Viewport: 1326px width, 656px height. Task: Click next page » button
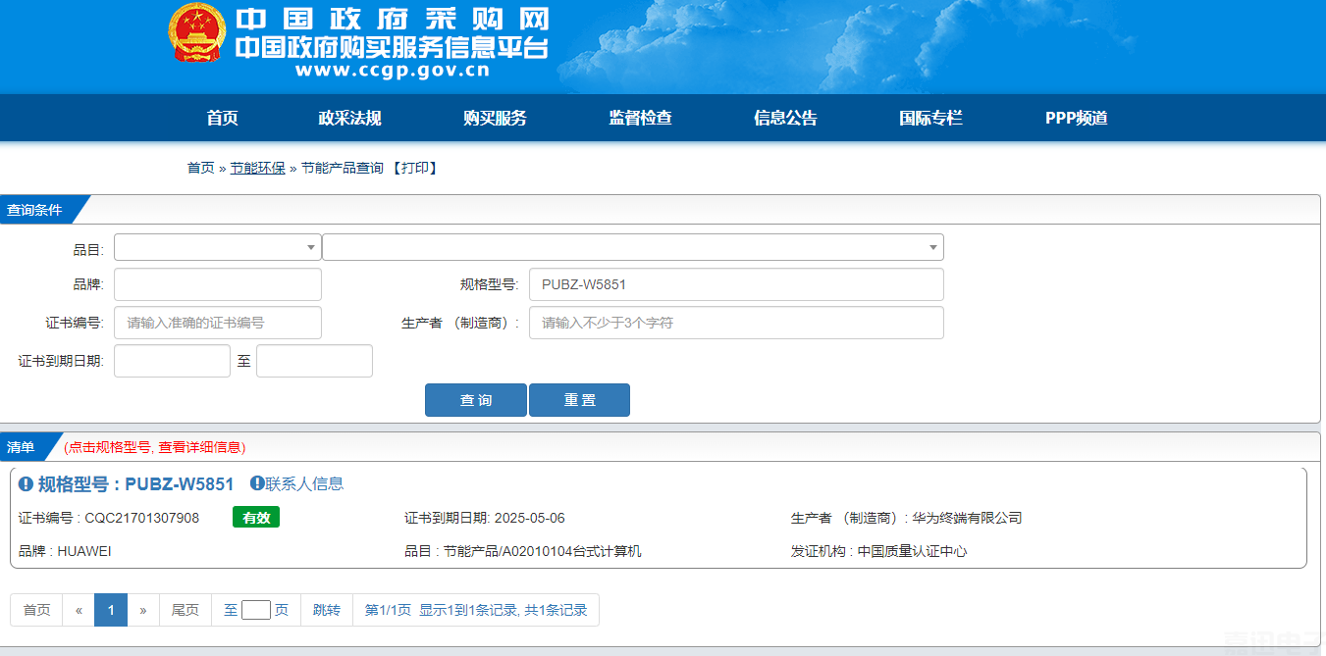point(143,610)
